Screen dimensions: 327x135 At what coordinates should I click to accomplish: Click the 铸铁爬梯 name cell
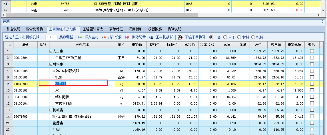coord(82,97)
